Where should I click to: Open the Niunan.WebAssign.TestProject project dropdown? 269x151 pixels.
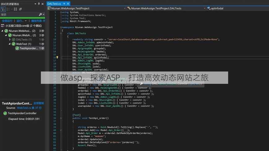pyautogui.click(x=124, y=8)
